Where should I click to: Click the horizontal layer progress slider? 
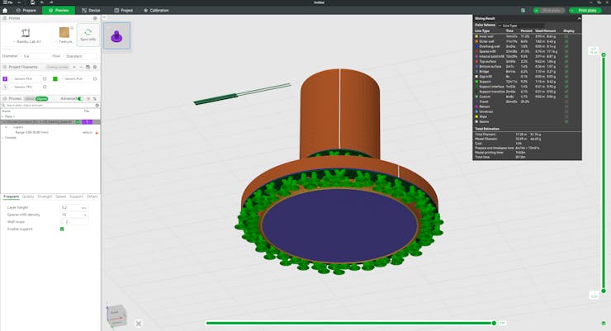coord(350,323)
